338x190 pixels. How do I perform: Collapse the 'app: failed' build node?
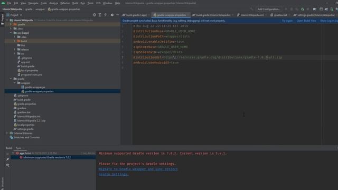click(13, 153)
